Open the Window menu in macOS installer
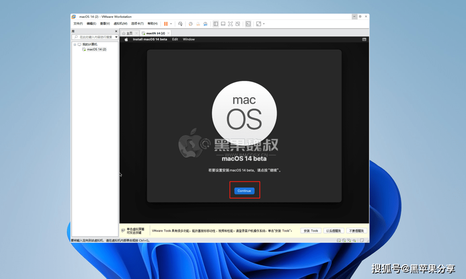The height and width of the screenshot is (279, 466). point(189,40)
